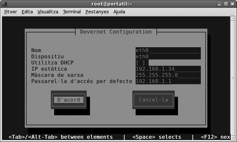Close the root@portatil terminal window
The image size is (237, 142).
point(232,4)
